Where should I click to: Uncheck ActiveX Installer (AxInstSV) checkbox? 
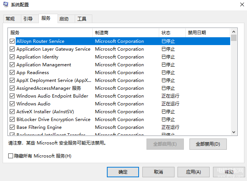[12, 112]
